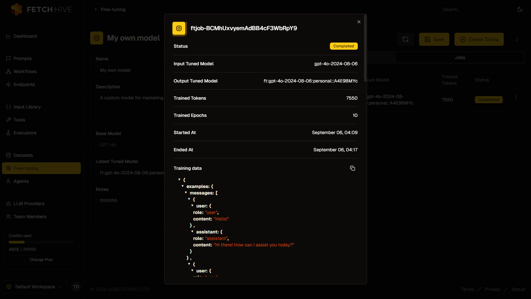The image size is (531, 299).
Task: Open the Completed job row's three-dot menu
Action: [x=516, y=97]
